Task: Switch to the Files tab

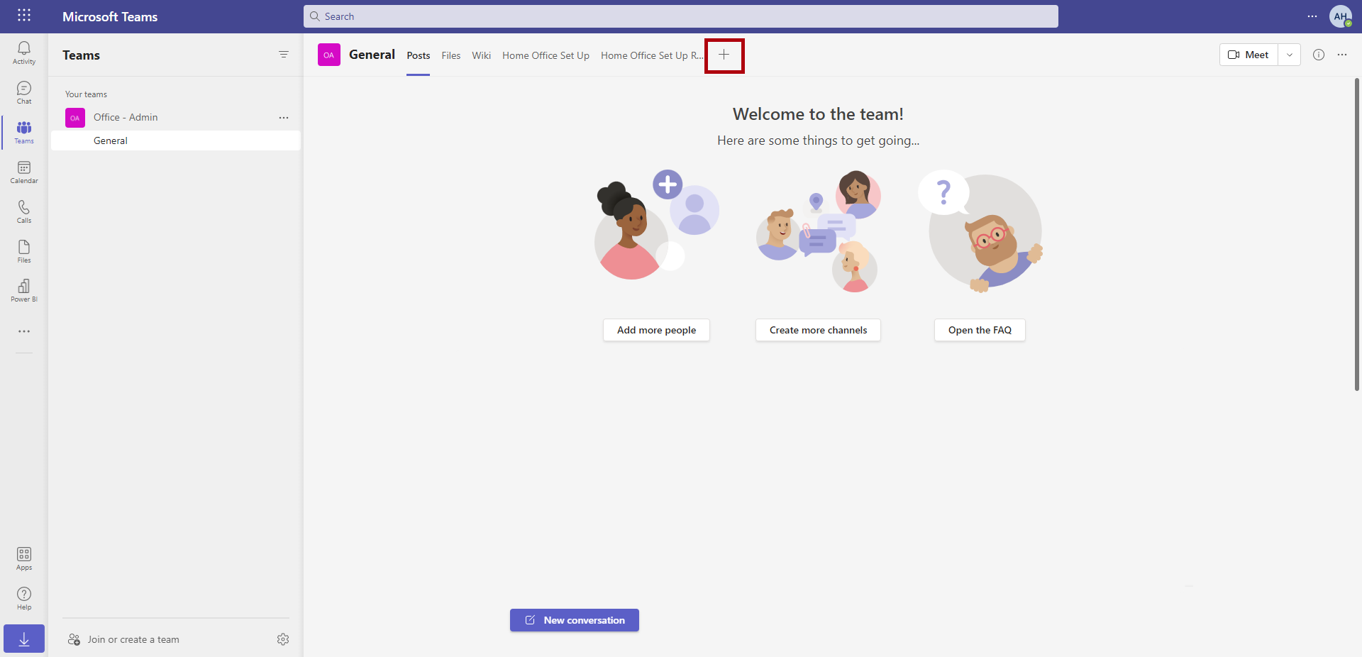Action: (x=451, y=55)
